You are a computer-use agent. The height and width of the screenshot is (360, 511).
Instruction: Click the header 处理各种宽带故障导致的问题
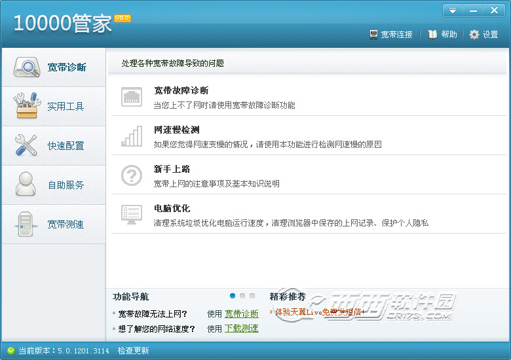[173, 63]
